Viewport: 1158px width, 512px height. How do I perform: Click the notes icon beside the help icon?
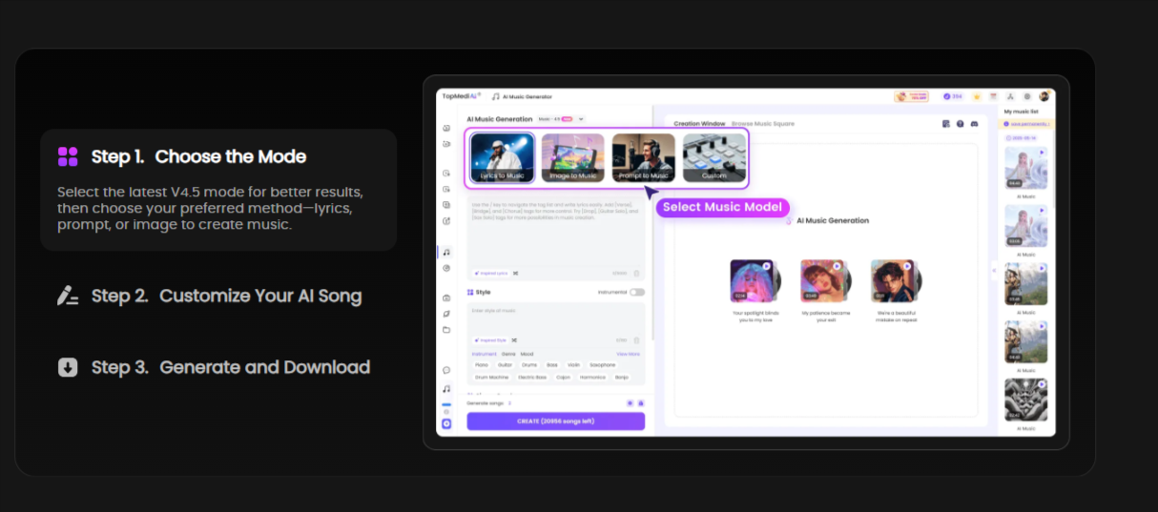(x=945, y=124)
